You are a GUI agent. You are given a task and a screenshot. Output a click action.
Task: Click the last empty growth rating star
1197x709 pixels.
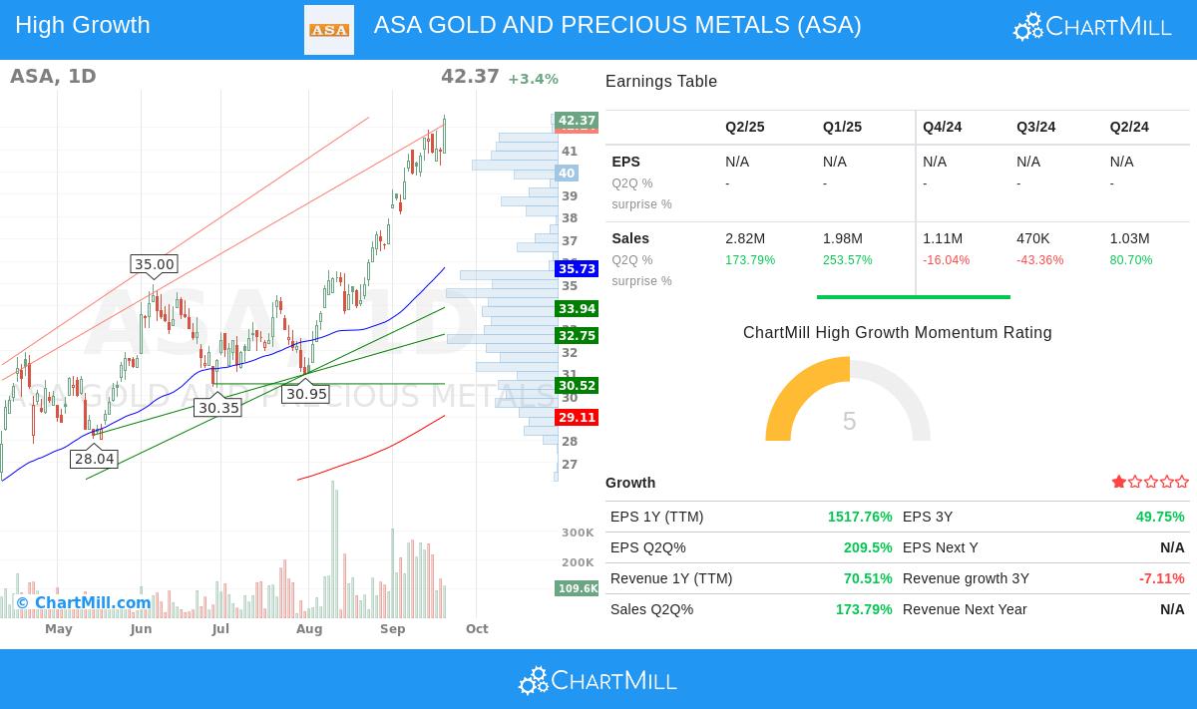click(1182, 482)
